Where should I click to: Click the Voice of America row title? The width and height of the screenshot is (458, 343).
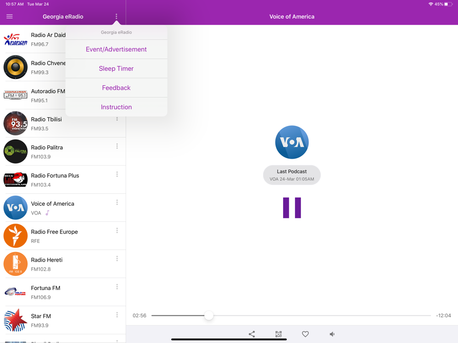(53, 204)
